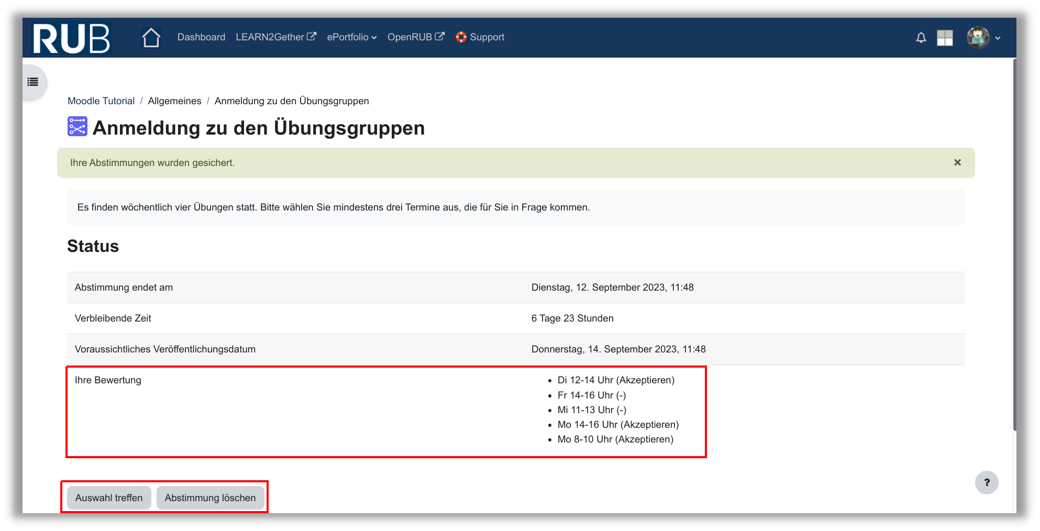Click the user avatar picture

(978, 38)
